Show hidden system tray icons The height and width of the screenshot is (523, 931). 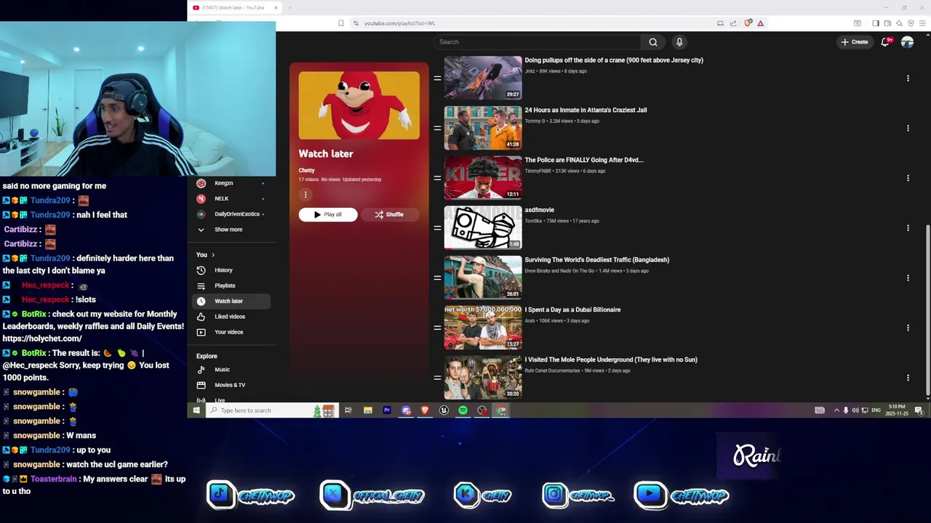click(836, 410)
